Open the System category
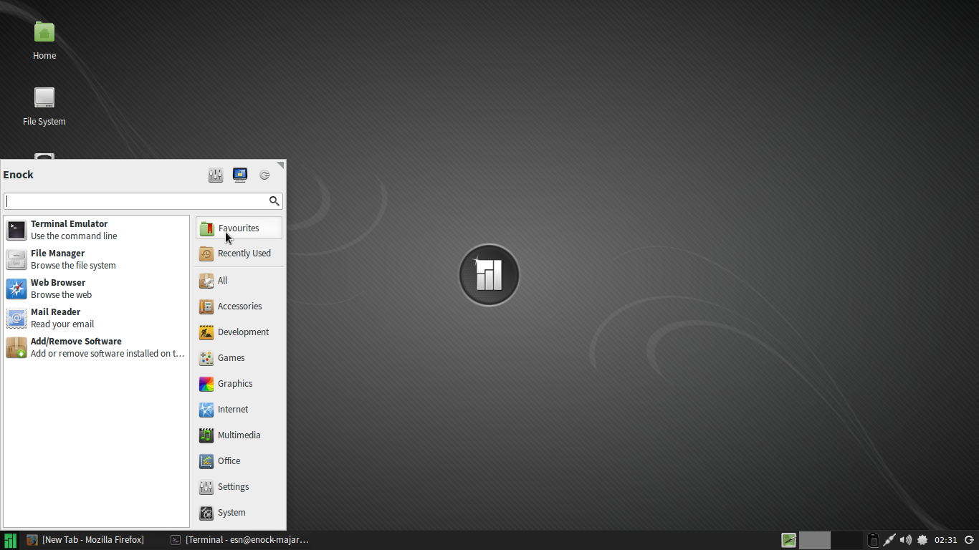This screenshot has width=979, height=550. (239, 513)
